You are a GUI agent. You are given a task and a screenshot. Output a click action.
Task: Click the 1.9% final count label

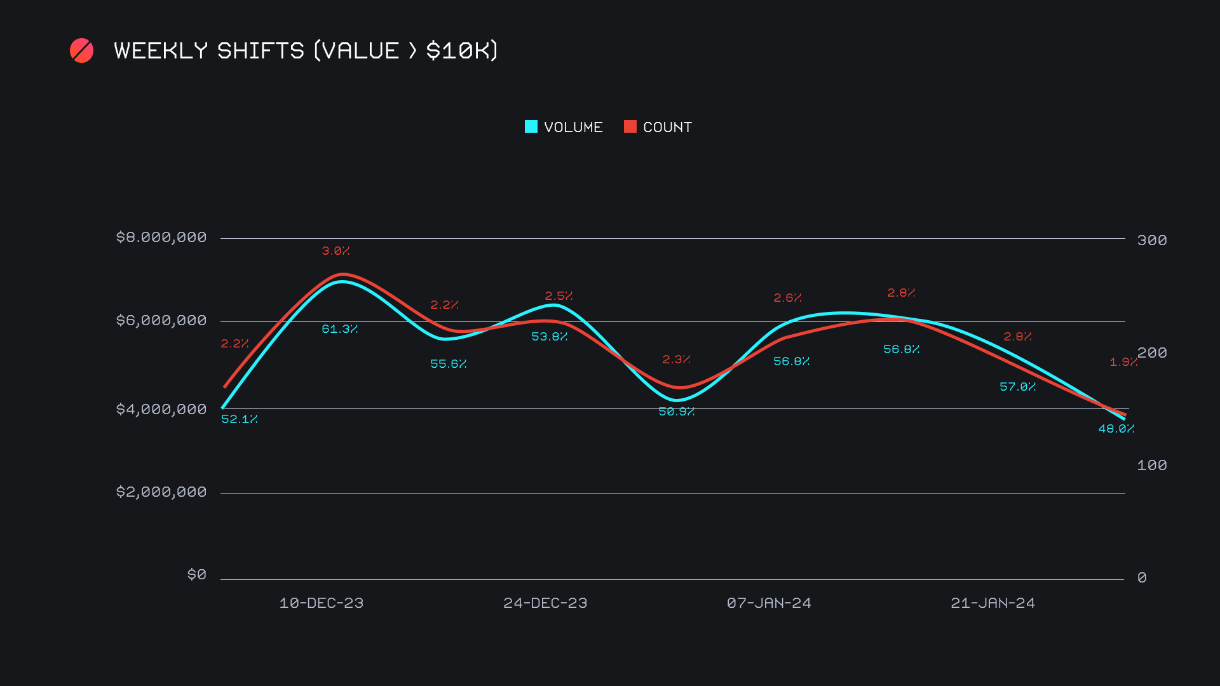1123,362
